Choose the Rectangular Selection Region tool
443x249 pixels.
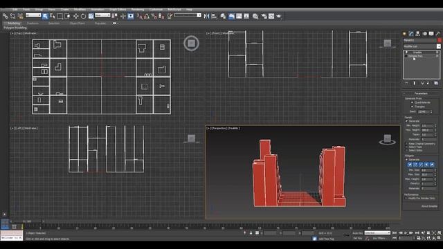coord(60,16)
